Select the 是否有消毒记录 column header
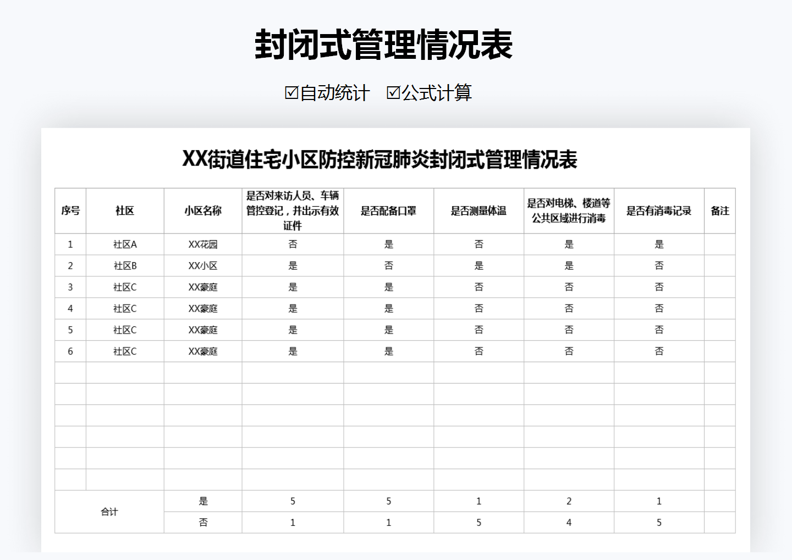Screen dimensions: 792x560 (659, 210)
